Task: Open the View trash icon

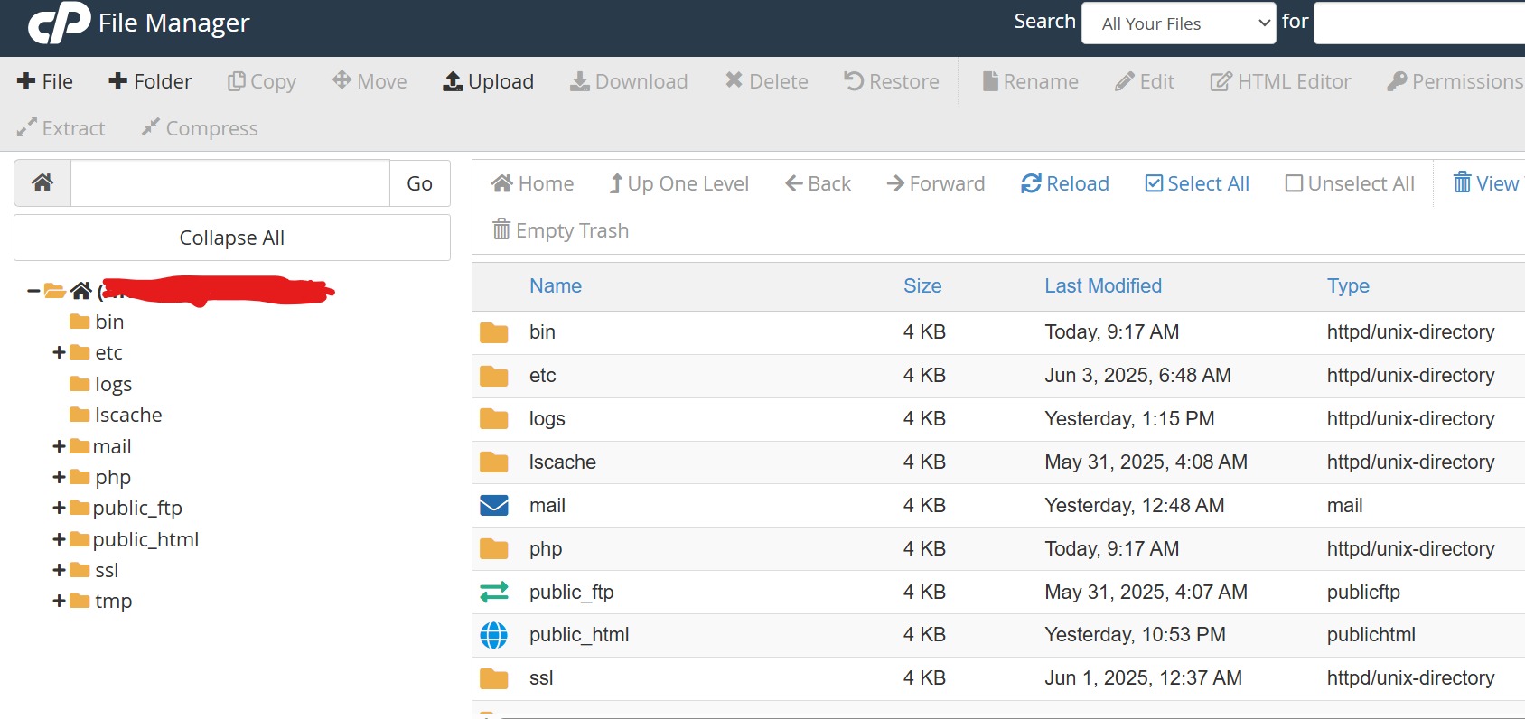Action: pos(1462,183)
